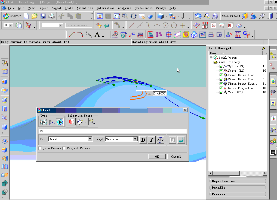
Task: Open the Analysis menu
Action: pos(125,8)
